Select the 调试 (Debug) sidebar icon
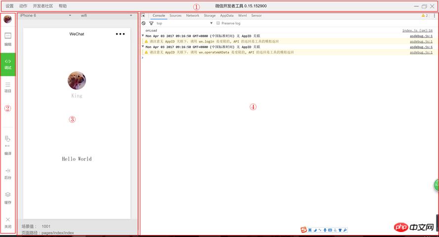 click(x=8, y=63)
